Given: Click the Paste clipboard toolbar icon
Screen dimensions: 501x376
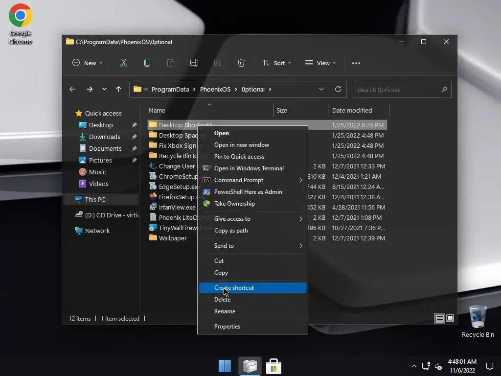Looking at the screenshot, I should coord(171,63).
